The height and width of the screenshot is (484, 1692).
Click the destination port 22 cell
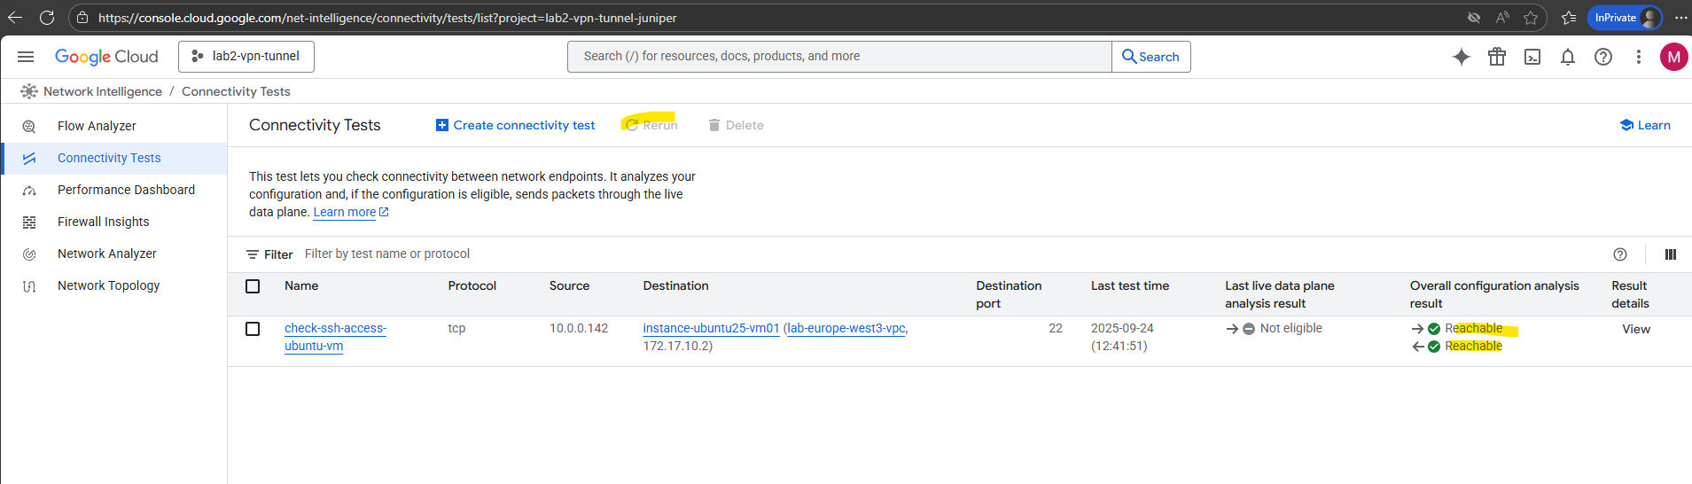coord(1055,328)
